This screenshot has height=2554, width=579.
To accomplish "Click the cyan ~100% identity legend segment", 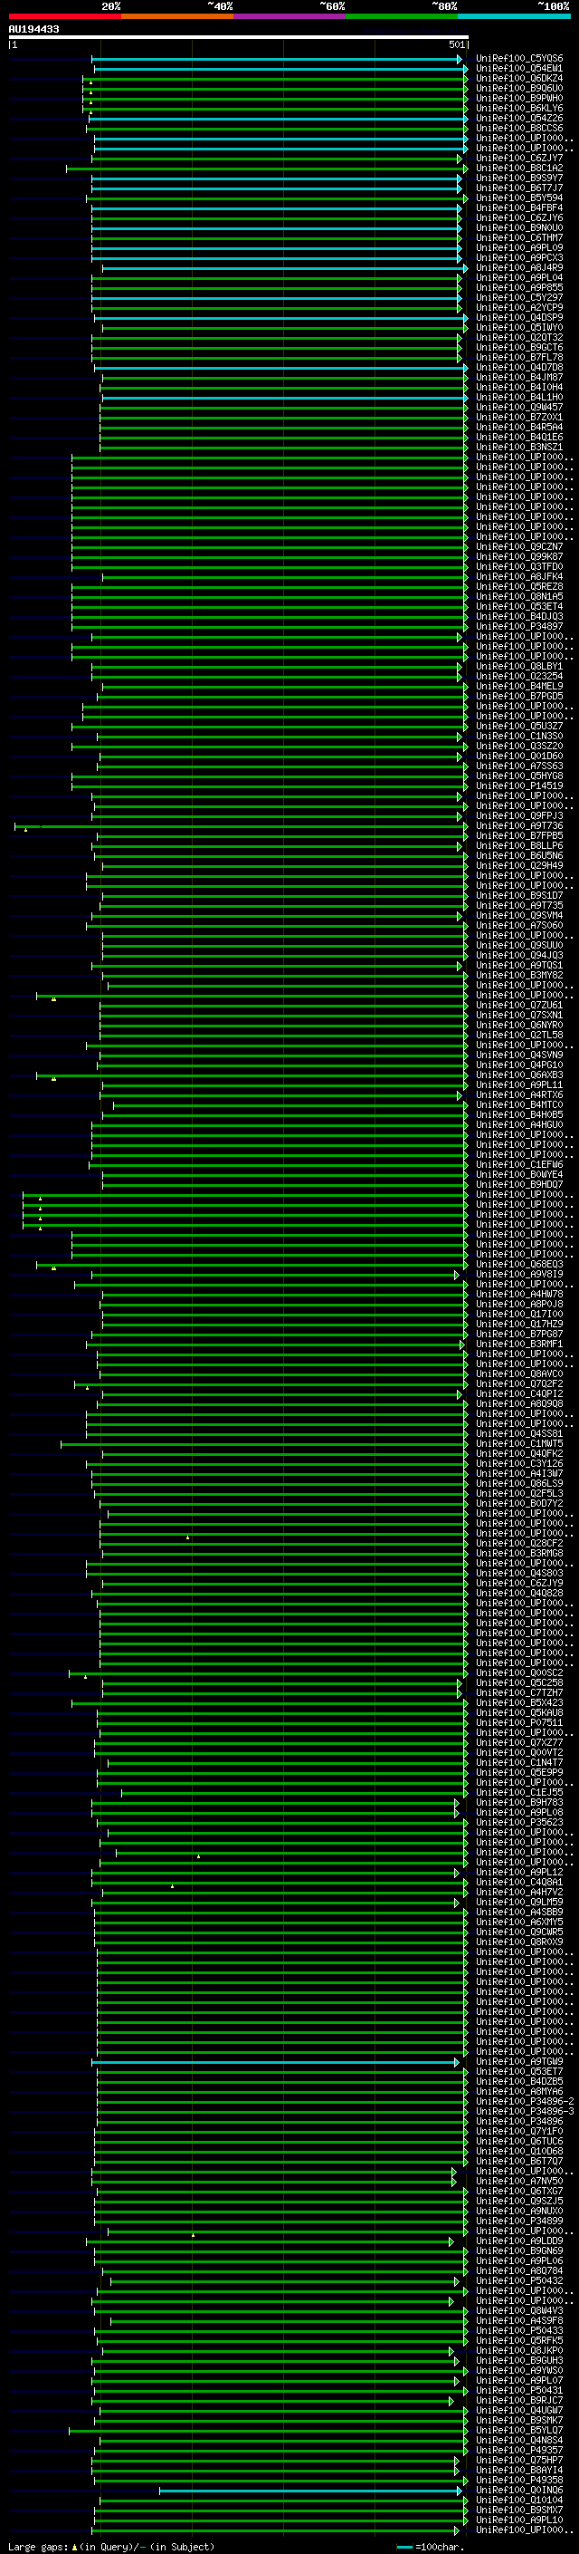I will [514, 16].
